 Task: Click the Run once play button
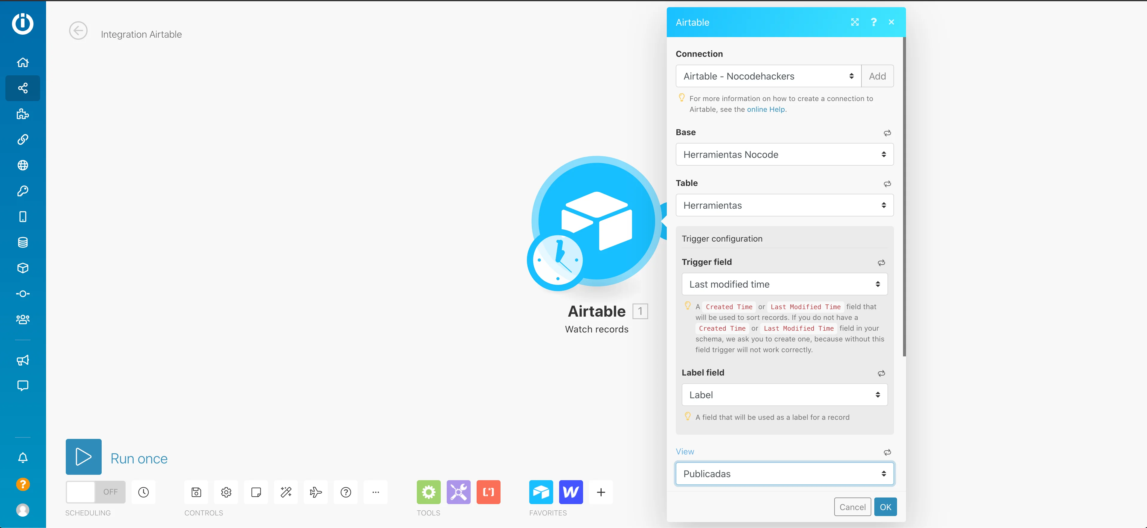(83, 457)
